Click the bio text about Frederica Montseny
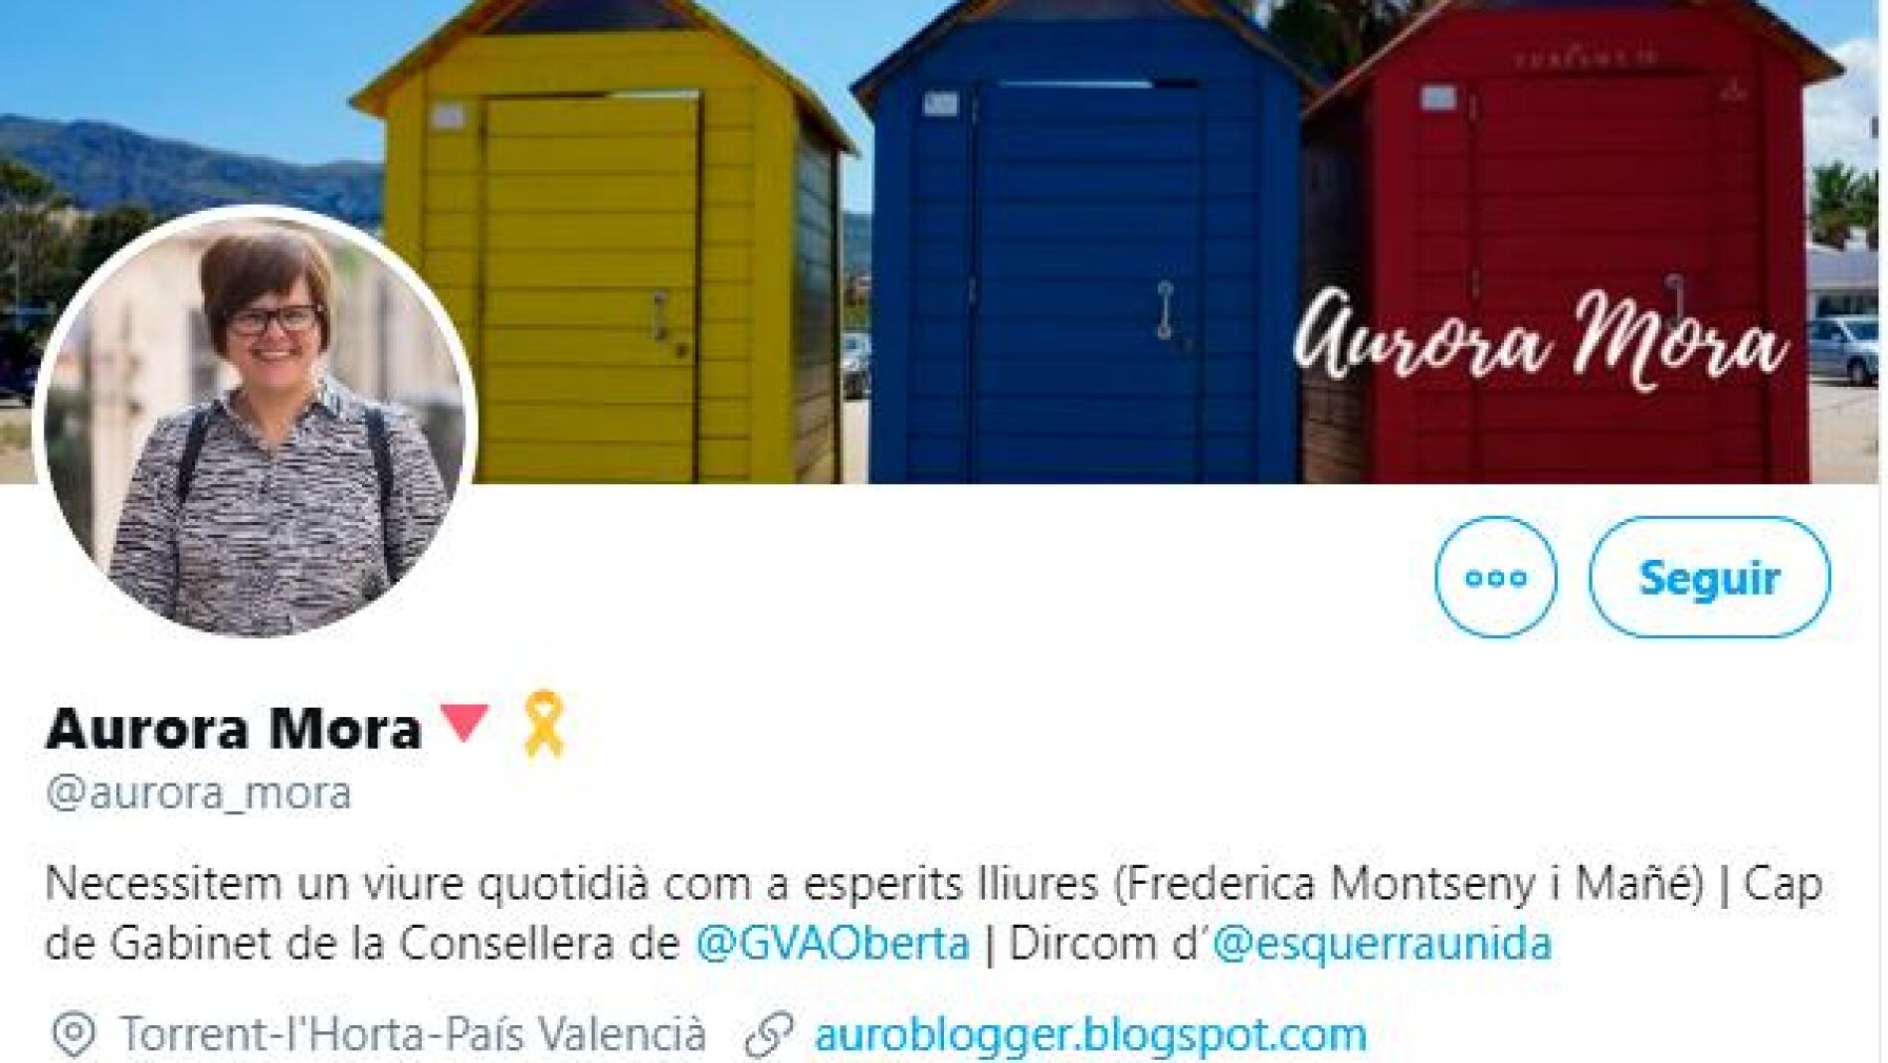 pos(875,883)
